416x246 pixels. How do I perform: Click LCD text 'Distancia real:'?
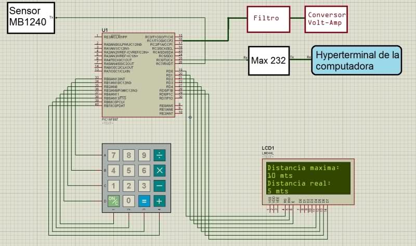point(299,184)
